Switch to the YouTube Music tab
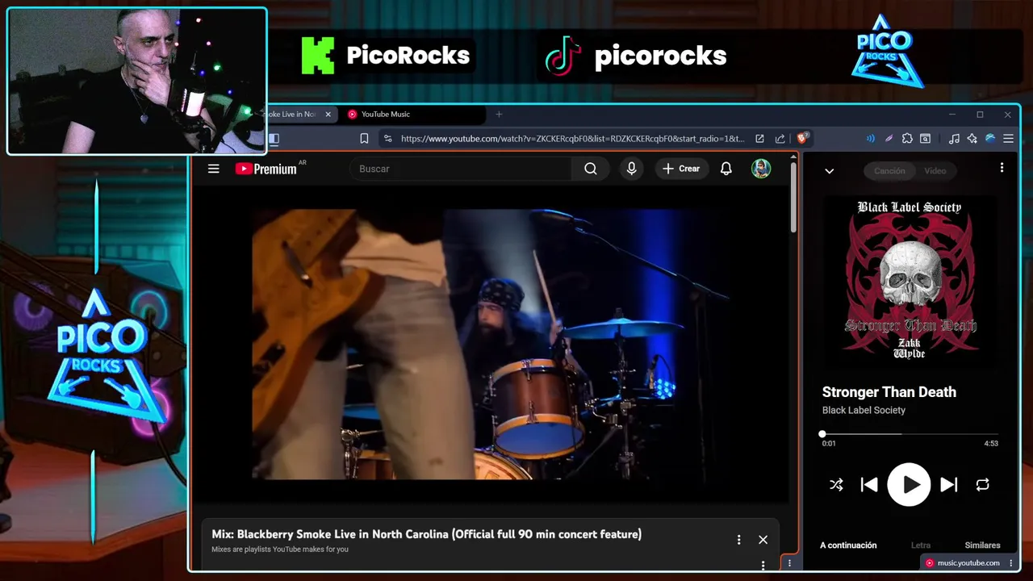 (x=412, y=115)
